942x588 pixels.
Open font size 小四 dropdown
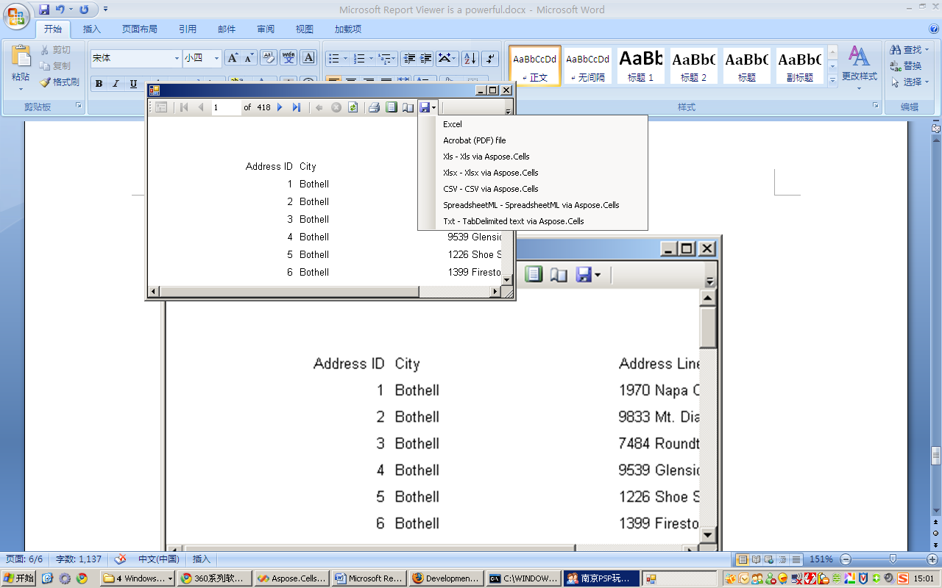[216, 58]
